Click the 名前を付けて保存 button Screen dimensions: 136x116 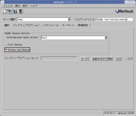(x=102, y=59)
